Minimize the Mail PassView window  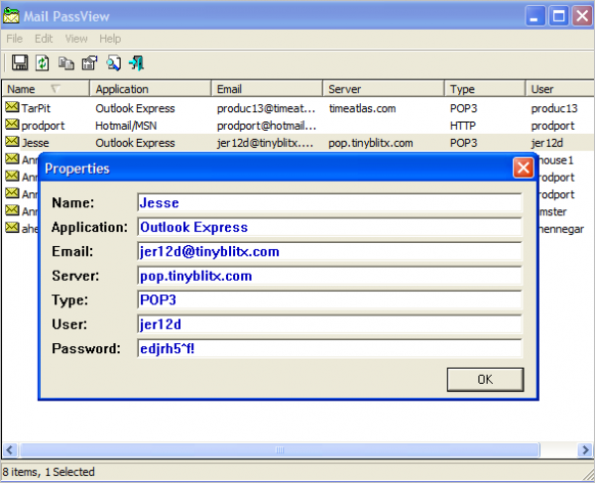pos(535,16)
